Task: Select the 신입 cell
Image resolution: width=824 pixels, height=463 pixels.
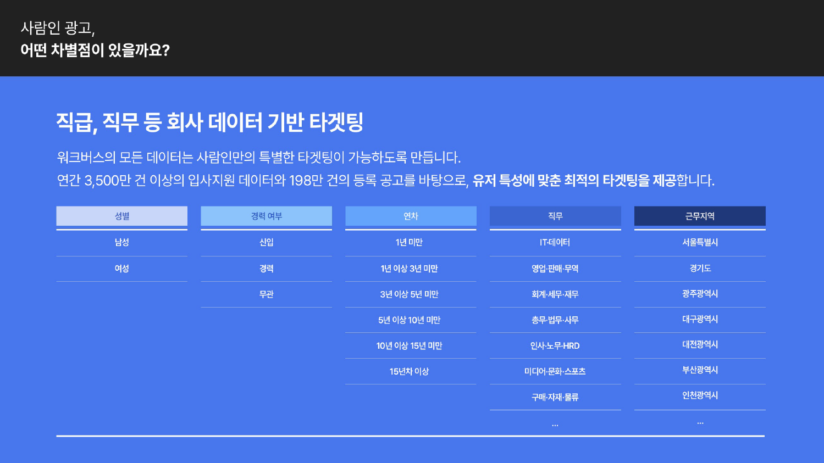Action: pyautogui.click(x=266, y=243)
